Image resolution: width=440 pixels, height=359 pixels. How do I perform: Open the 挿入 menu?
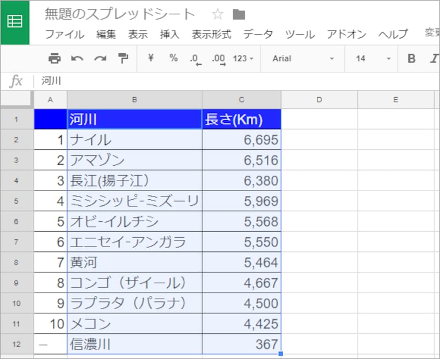click(168, 34)
